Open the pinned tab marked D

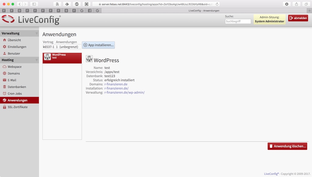pos(19,11)
